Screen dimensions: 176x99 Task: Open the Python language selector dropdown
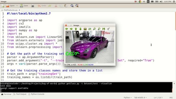(x=128, y=98)
